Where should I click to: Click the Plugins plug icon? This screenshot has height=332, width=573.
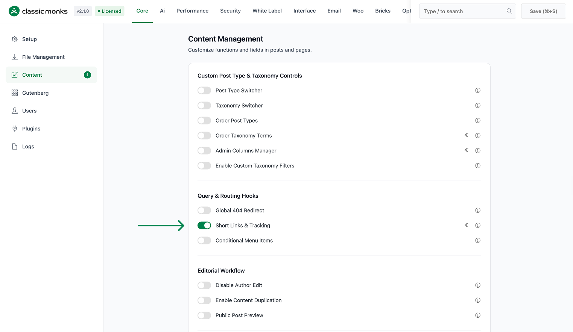pos(15,129)
